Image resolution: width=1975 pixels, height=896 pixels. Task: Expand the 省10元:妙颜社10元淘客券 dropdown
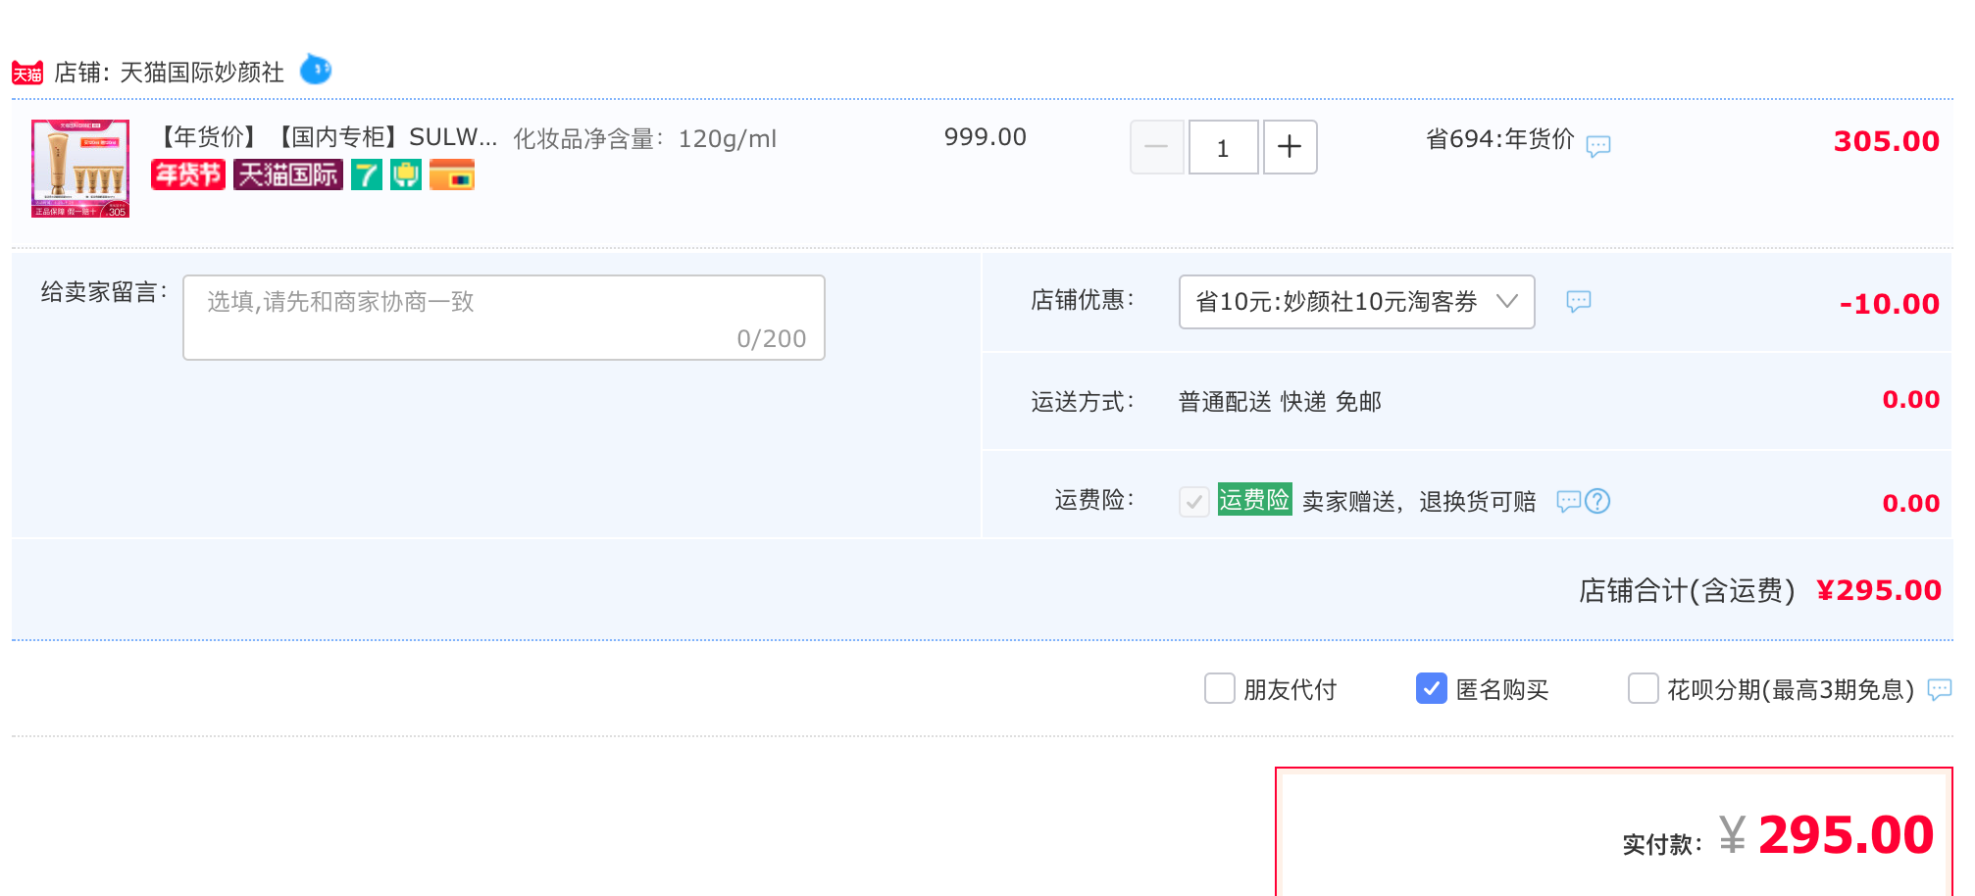coord(1357,302)
